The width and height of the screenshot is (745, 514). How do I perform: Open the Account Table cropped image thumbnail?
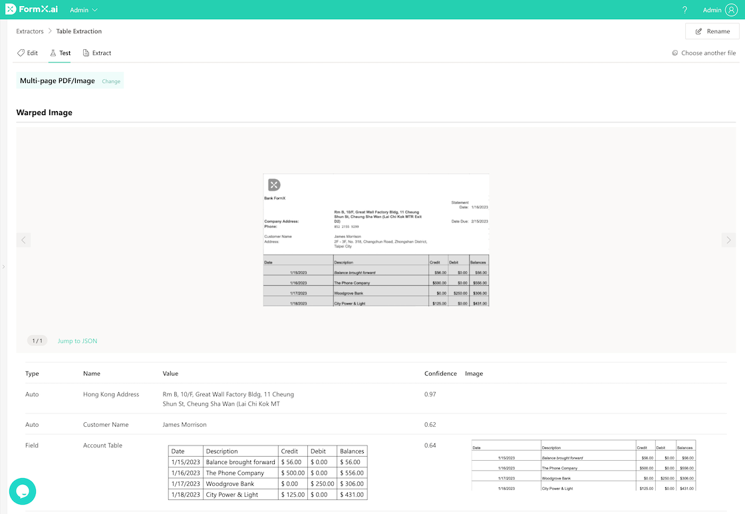(x=583, y=465)
